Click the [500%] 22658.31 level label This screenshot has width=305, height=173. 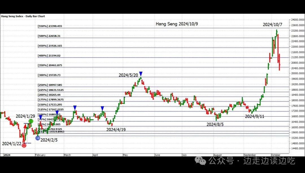pos(49,36)
